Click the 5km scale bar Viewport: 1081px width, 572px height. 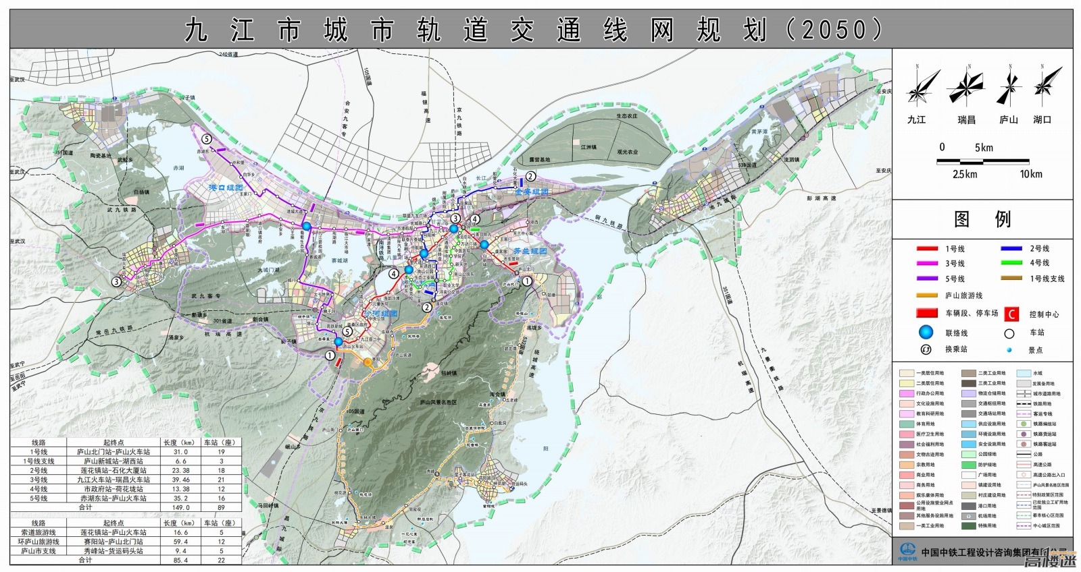tap(982, 162)
